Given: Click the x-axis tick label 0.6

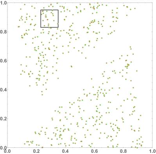Looking at the screenshot, I should [94, 151].
